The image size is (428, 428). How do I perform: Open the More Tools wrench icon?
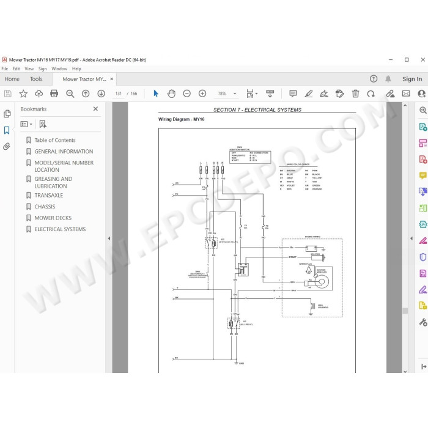tap(423, 322)
